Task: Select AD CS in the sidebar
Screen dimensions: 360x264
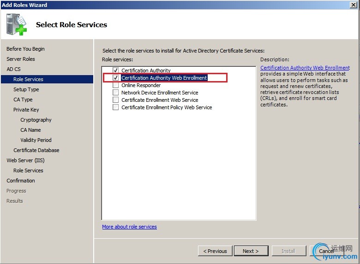Action: click(13, 69)
